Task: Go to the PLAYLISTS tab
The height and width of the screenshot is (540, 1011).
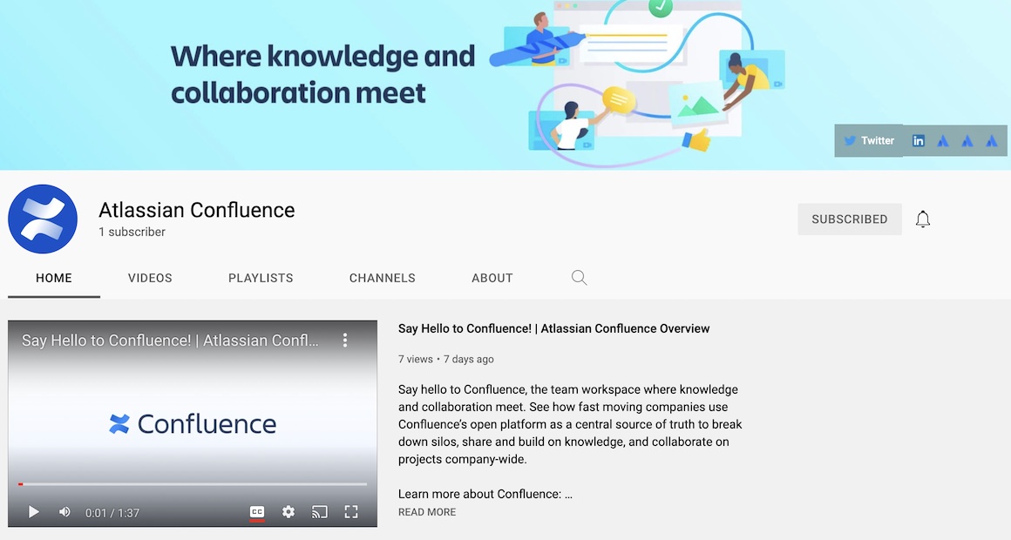Action: pyautogui.click(x=261, y=278)
